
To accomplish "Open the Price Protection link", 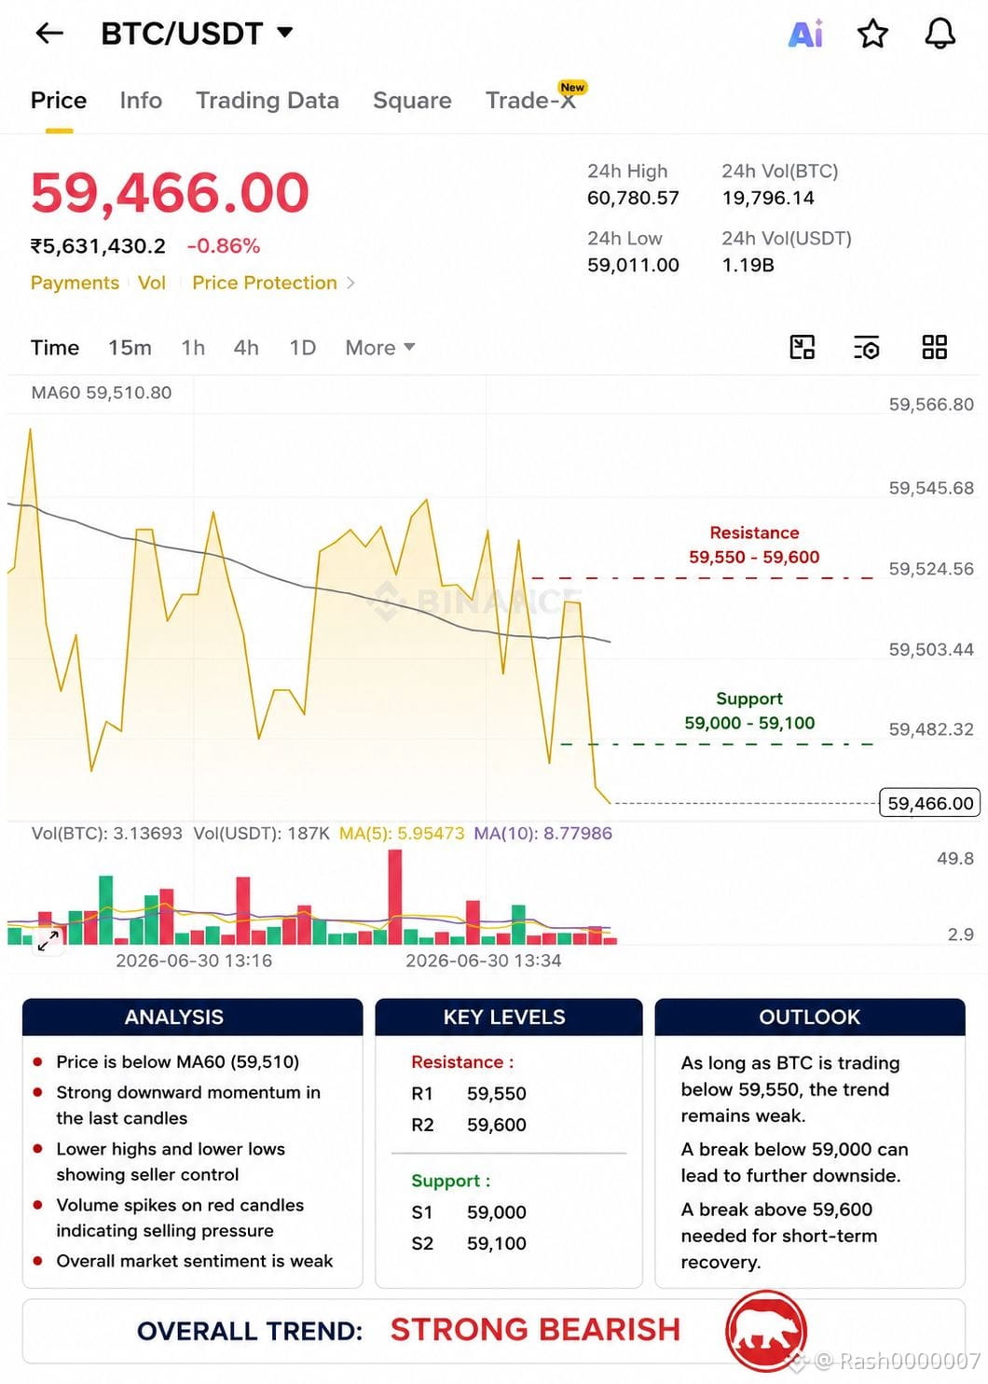I will point(265,283).
